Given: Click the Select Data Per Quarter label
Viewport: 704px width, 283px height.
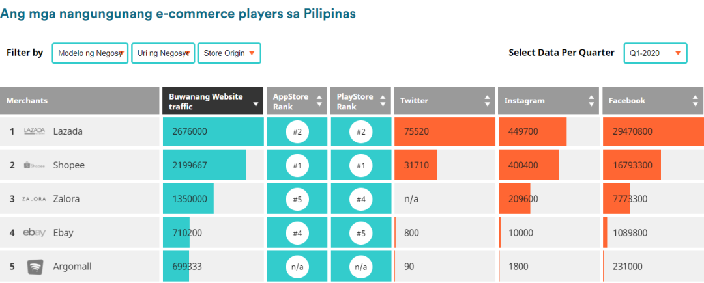Looking at the screenshot, I should pos(562,53).
